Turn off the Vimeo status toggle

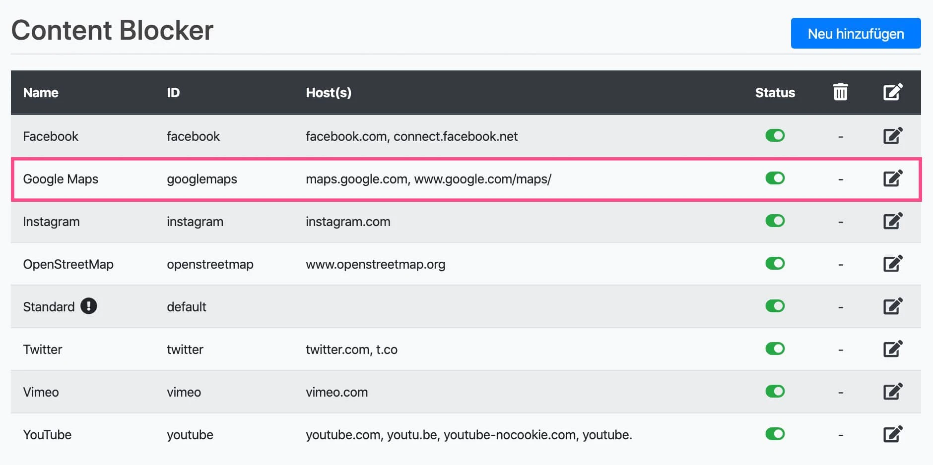pyautogui.click(x=775, y=391)
